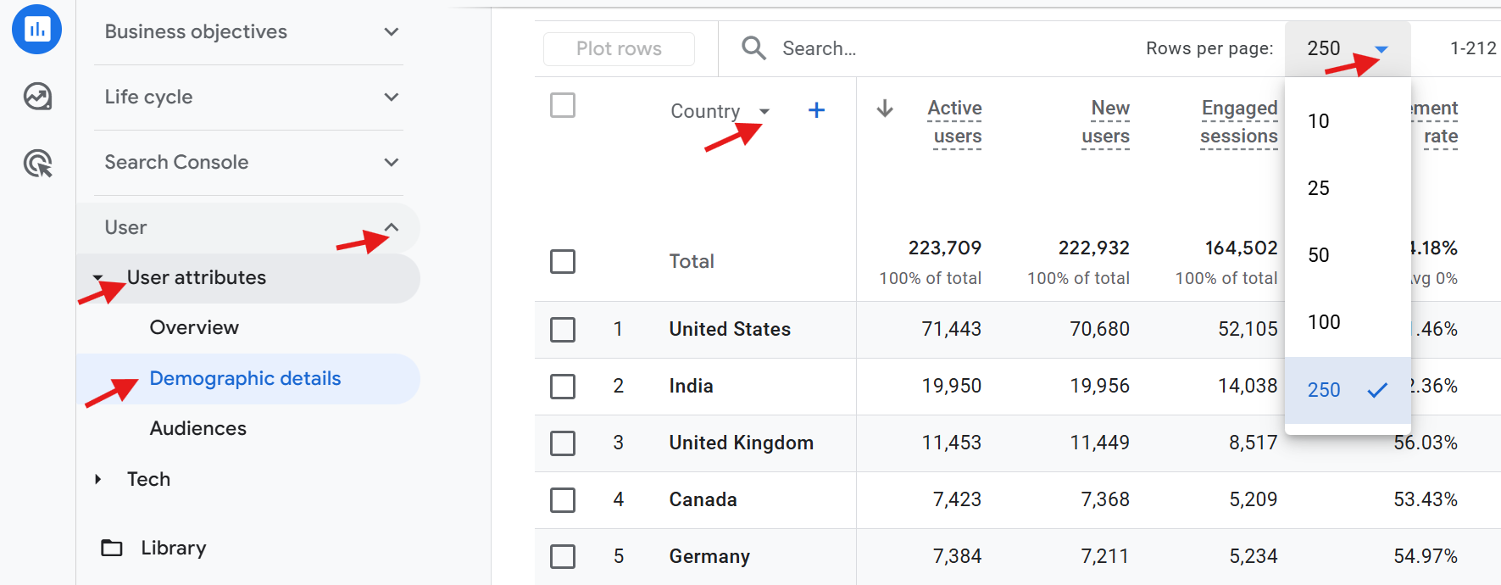Check the United States row checkbox
The image size is (1501, 585).
[563, 329]
